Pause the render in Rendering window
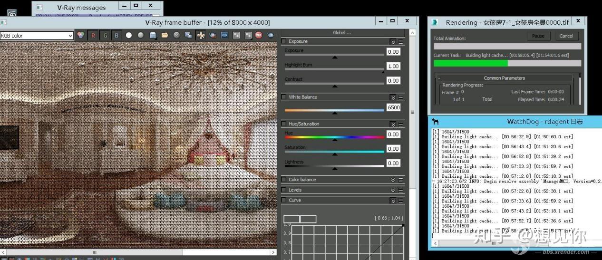This screenshot has height=260, width=602. pos(538,36)
